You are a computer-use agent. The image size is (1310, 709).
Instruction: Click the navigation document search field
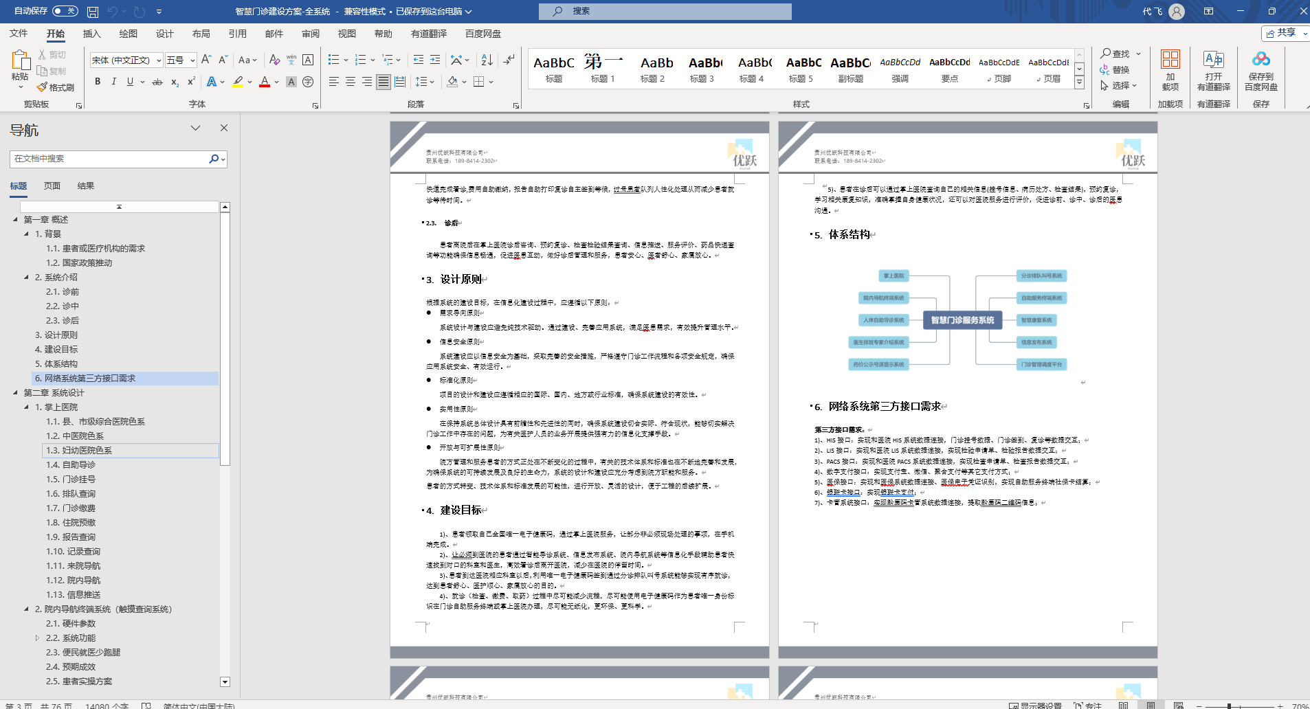pos(110,159)
